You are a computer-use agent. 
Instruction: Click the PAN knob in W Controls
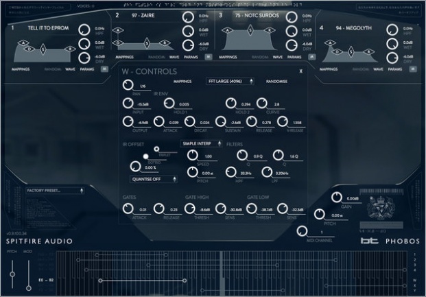click(x=128, y=85)
